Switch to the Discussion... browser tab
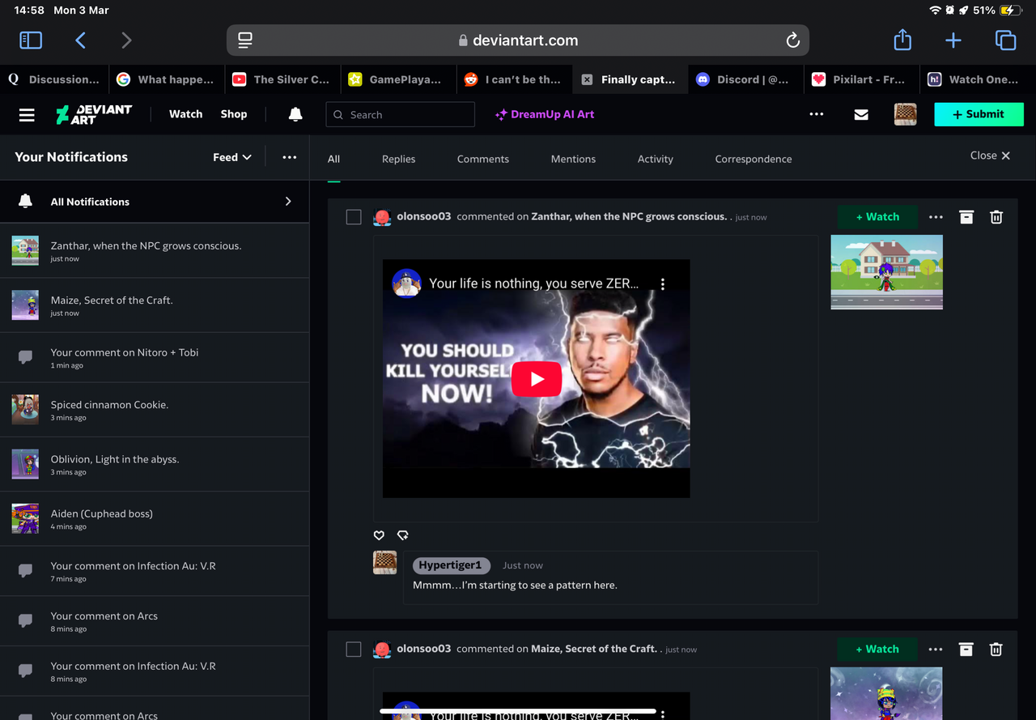The height and width of the screenshot is (720, 1036). (x=54, y=79)
